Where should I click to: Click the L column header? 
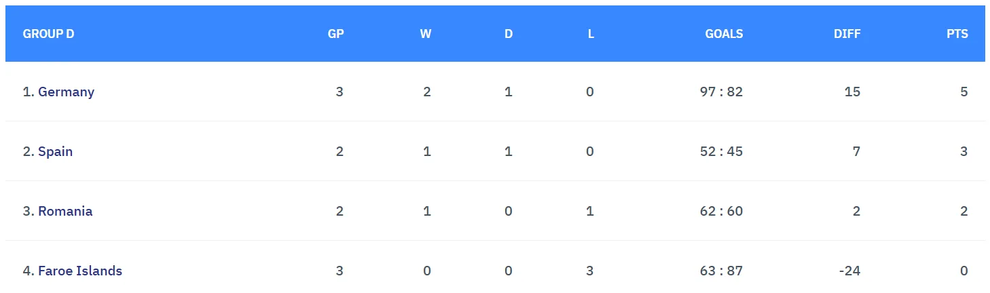click(591, 34)
